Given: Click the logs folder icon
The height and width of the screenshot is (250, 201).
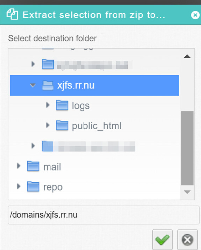Looking at the screenshot, I should tap(62, 105).
